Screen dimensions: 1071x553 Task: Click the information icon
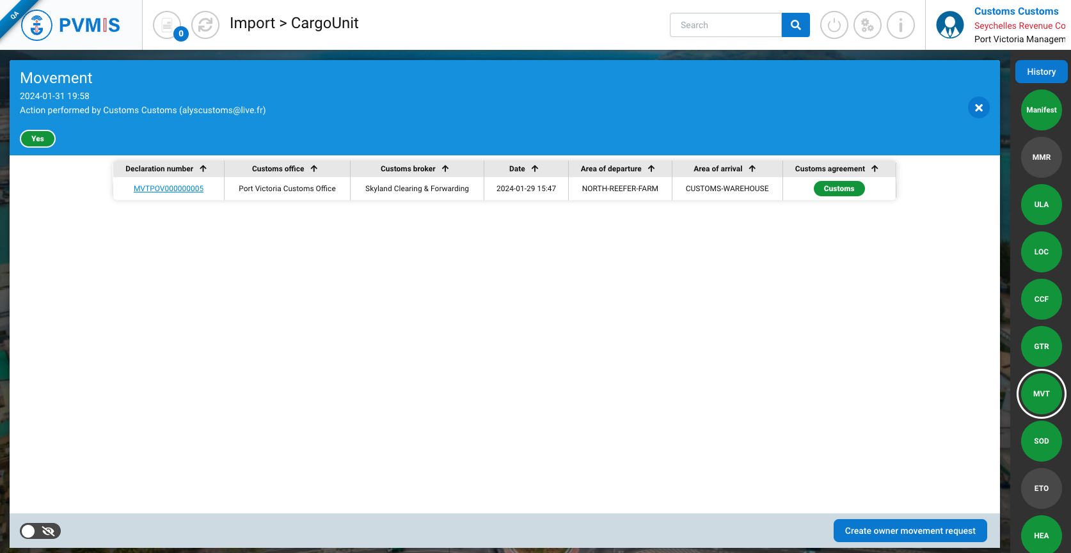pos(900,26)
